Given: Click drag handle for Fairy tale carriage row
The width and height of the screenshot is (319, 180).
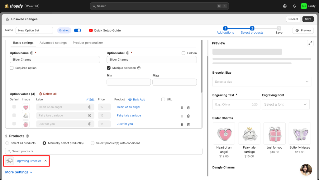Looking at the screenshot, I should (182, 116).
